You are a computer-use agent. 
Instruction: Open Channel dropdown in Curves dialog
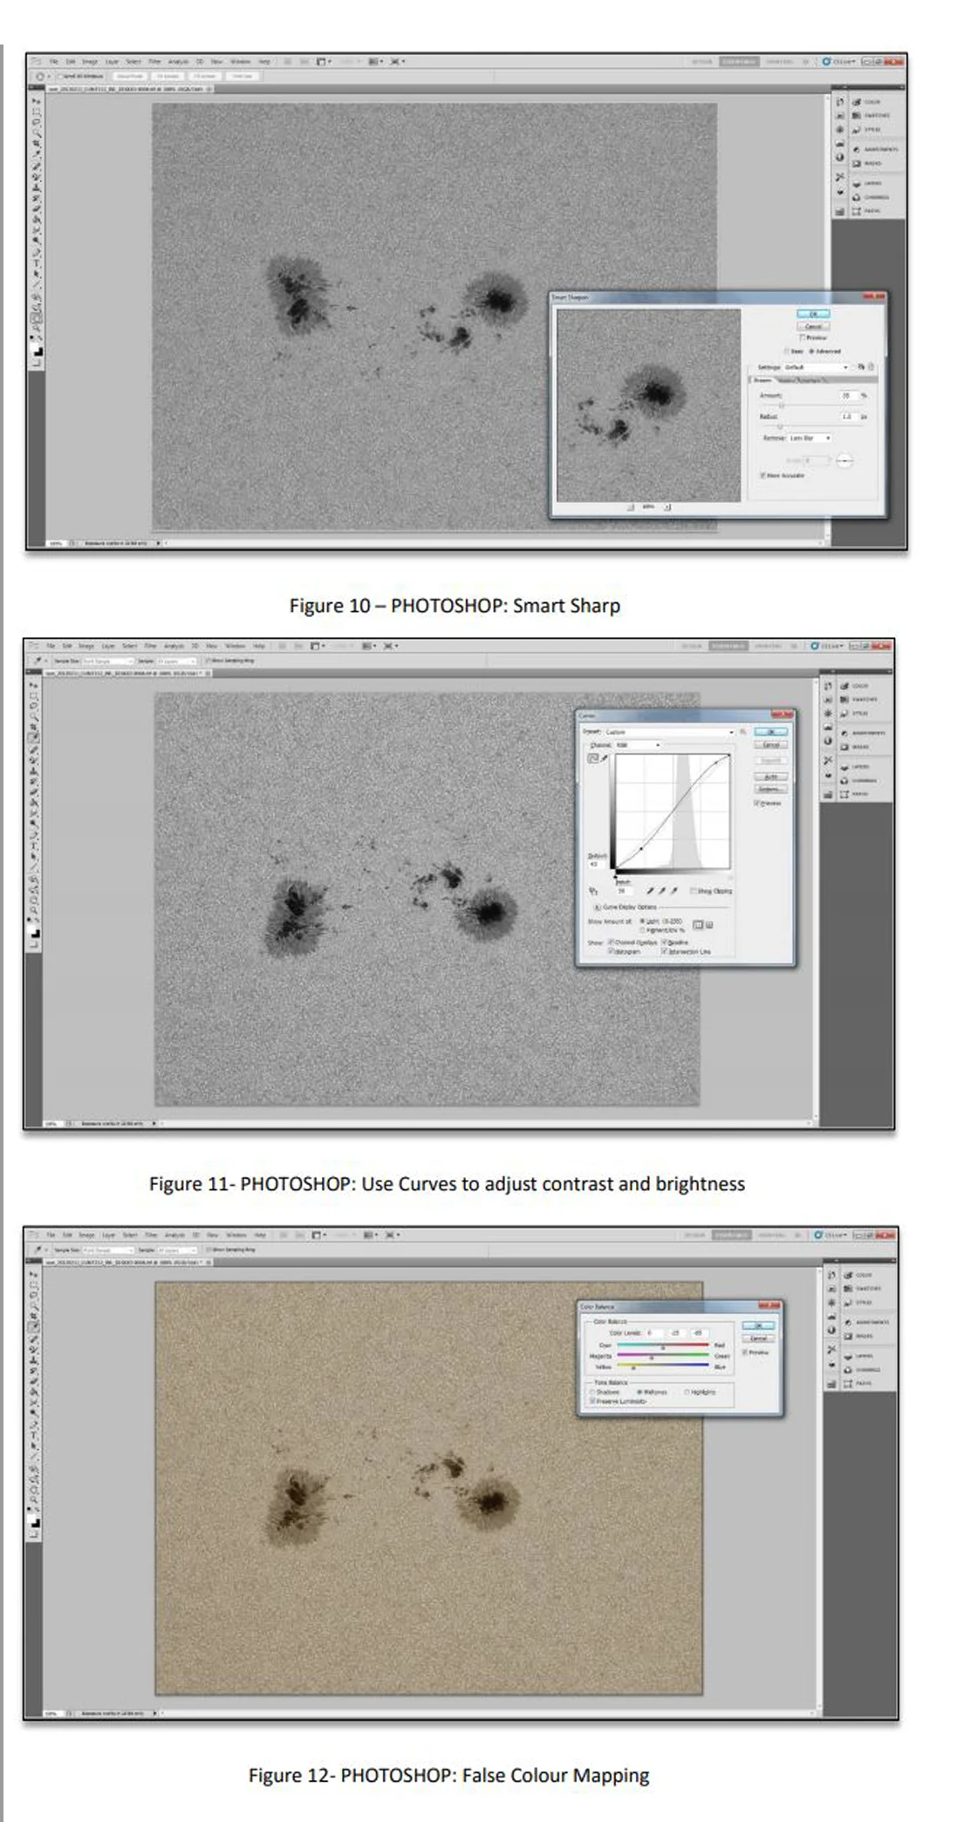coord(637,745)
